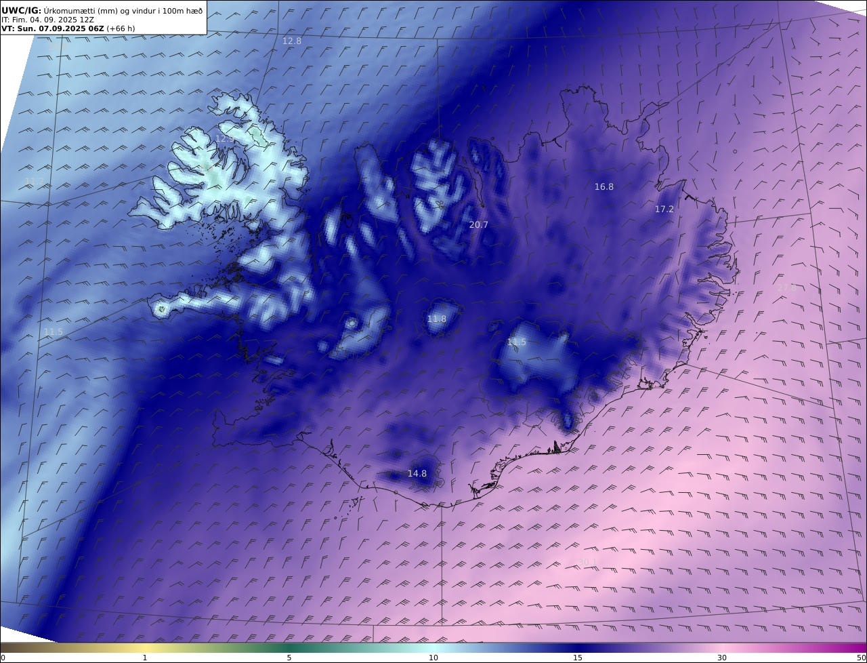The height and width of the screenshot is (663, 867).
Task: Click the 11.2 value label over the sea
Action: point(34,182)
